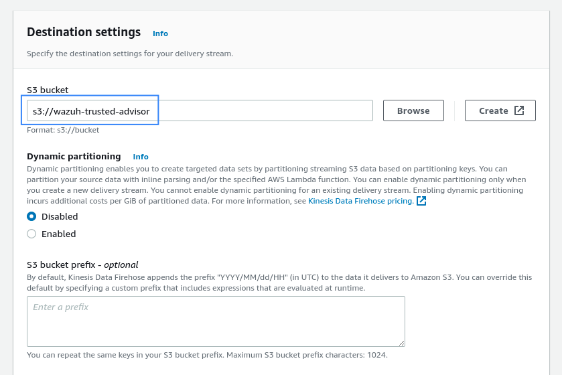562x375 pixels.
Task: Click the S3 bucket prefix text area
Action: coord(216,321)
